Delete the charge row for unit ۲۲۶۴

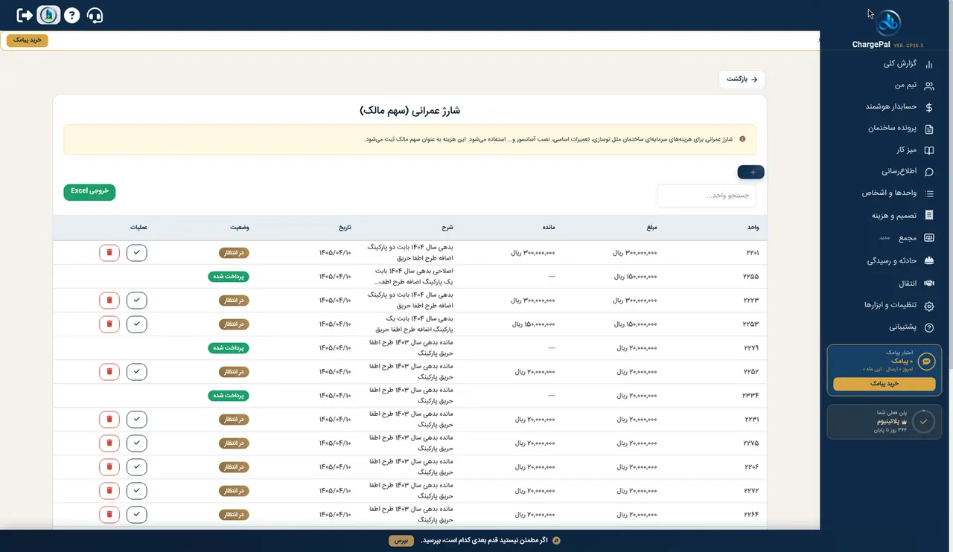coord(109,514)
